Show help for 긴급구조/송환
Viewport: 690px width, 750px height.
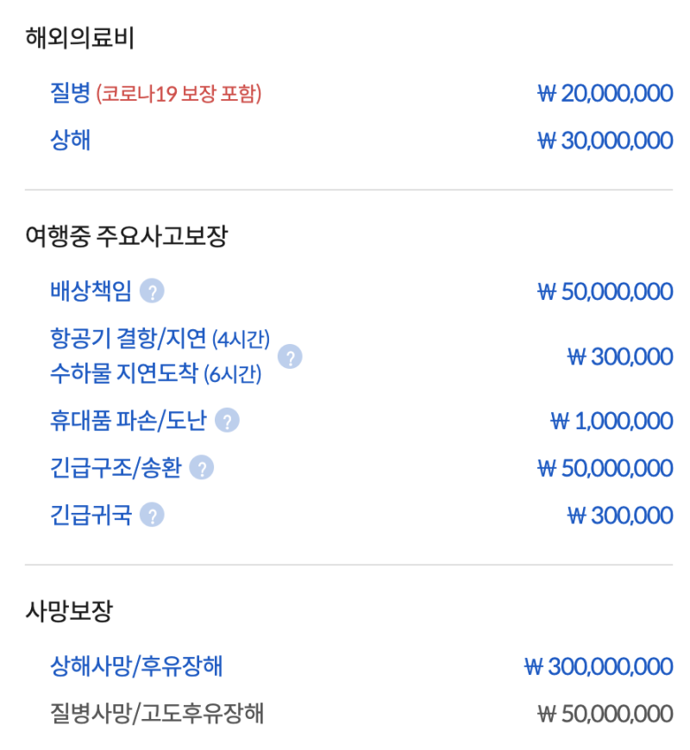(x=202, y=467)
